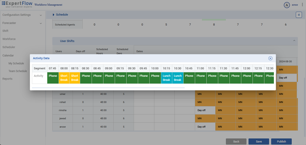The image size is (306, 145).
Task: Click the ExpertFlow logo
Action: (17, 5)
